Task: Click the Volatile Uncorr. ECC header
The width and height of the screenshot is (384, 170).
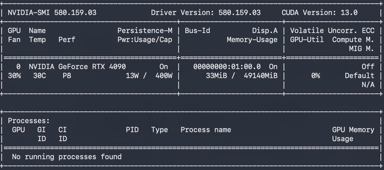Action: pyautogui.click(x=332, y=31)
